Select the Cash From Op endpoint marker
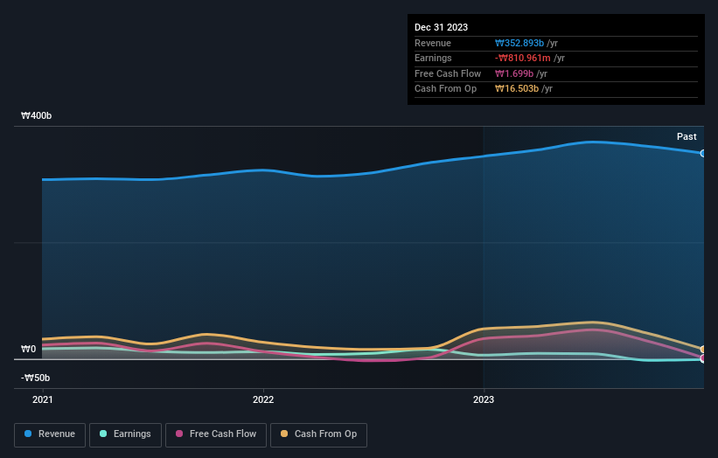Image resolution: width=718 pixels, height=458 pixels. tap(703, 350)
